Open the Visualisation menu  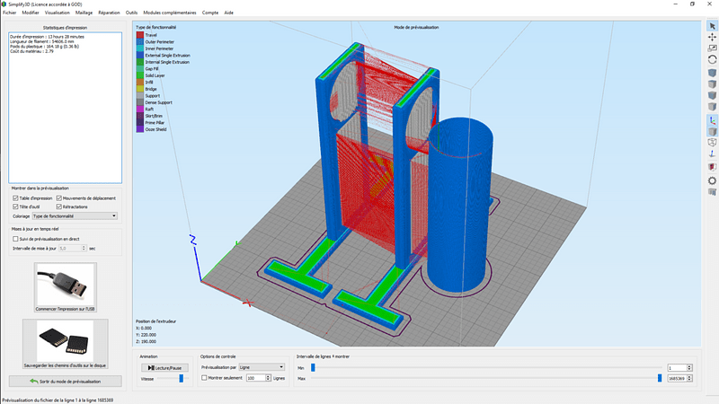[58, 13]
